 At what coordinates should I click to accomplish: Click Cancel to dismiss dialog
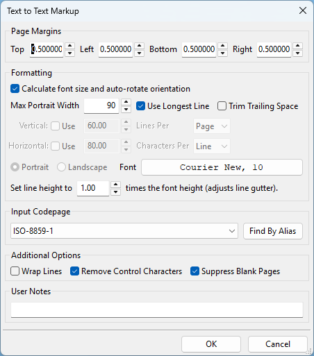tap(278, 344)
